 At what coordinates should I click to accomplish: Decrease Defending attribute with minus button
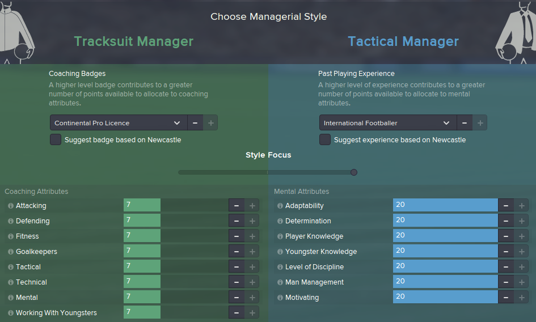237,221
